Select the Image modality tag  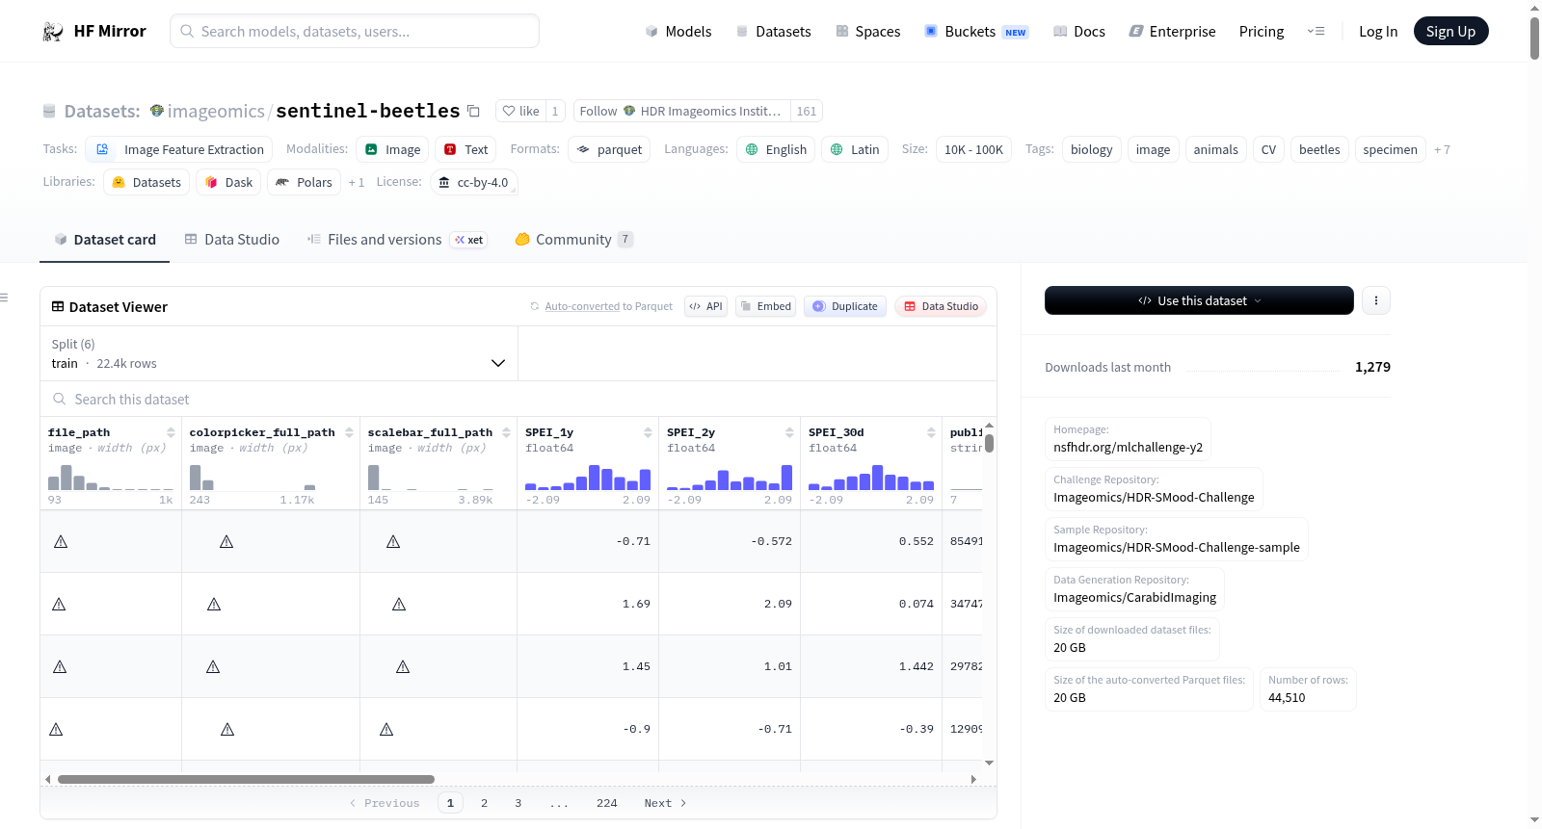392,149
